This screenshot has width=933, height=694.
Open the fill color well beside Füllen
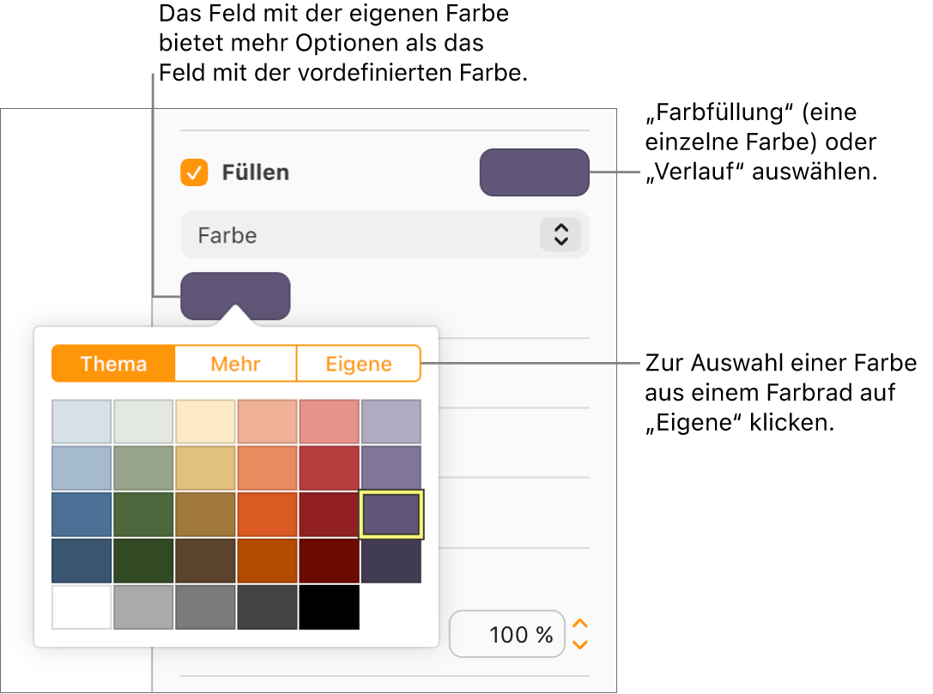pyautogui.click(x=534, y=172)
